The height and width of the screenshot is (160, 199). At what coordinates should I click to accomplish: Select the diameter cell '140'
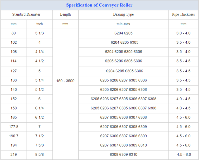pos(14,90)
